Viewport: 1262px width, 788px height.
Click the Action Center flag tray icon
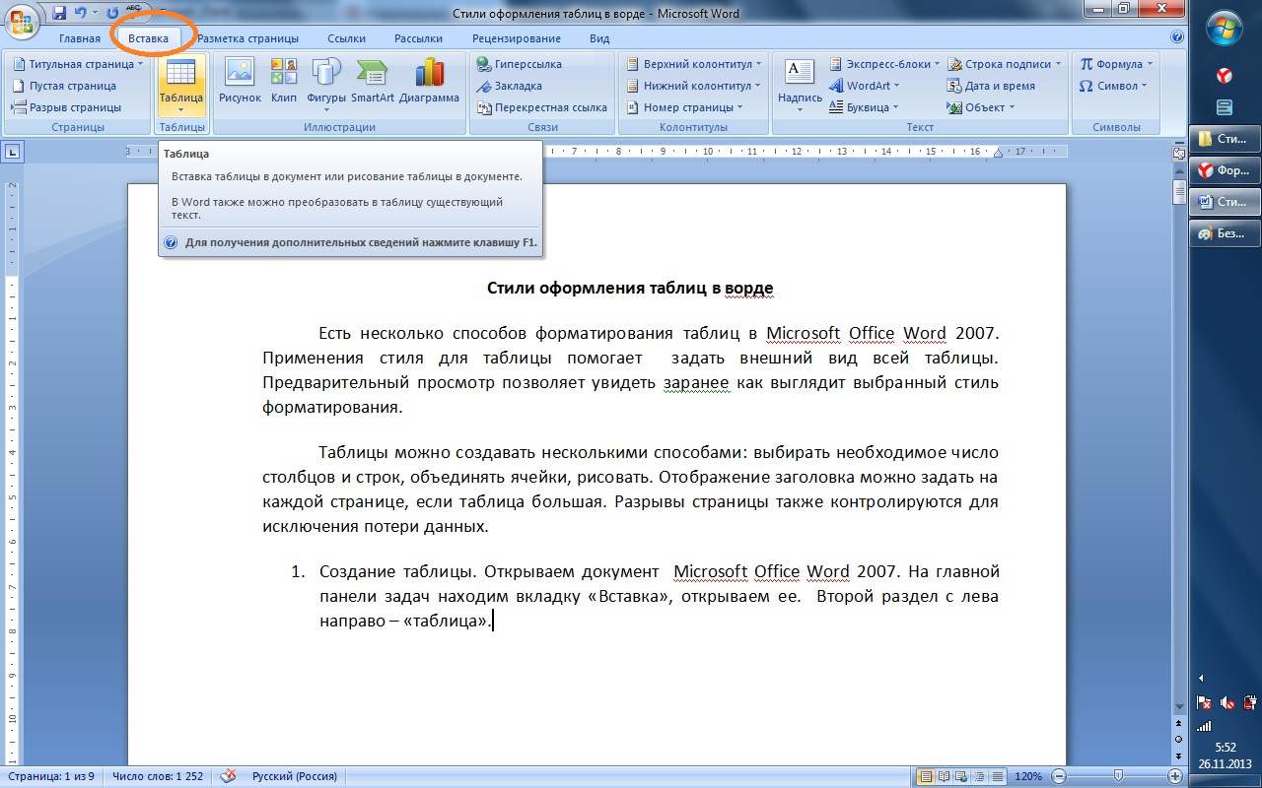(1204, 702)
